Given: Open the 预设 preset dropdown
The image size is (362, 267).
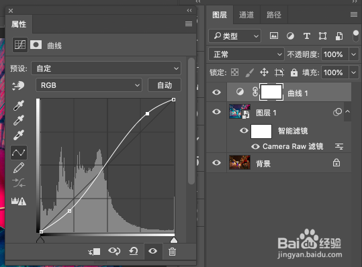Looking at the screenshot, I should coord(106,68).
